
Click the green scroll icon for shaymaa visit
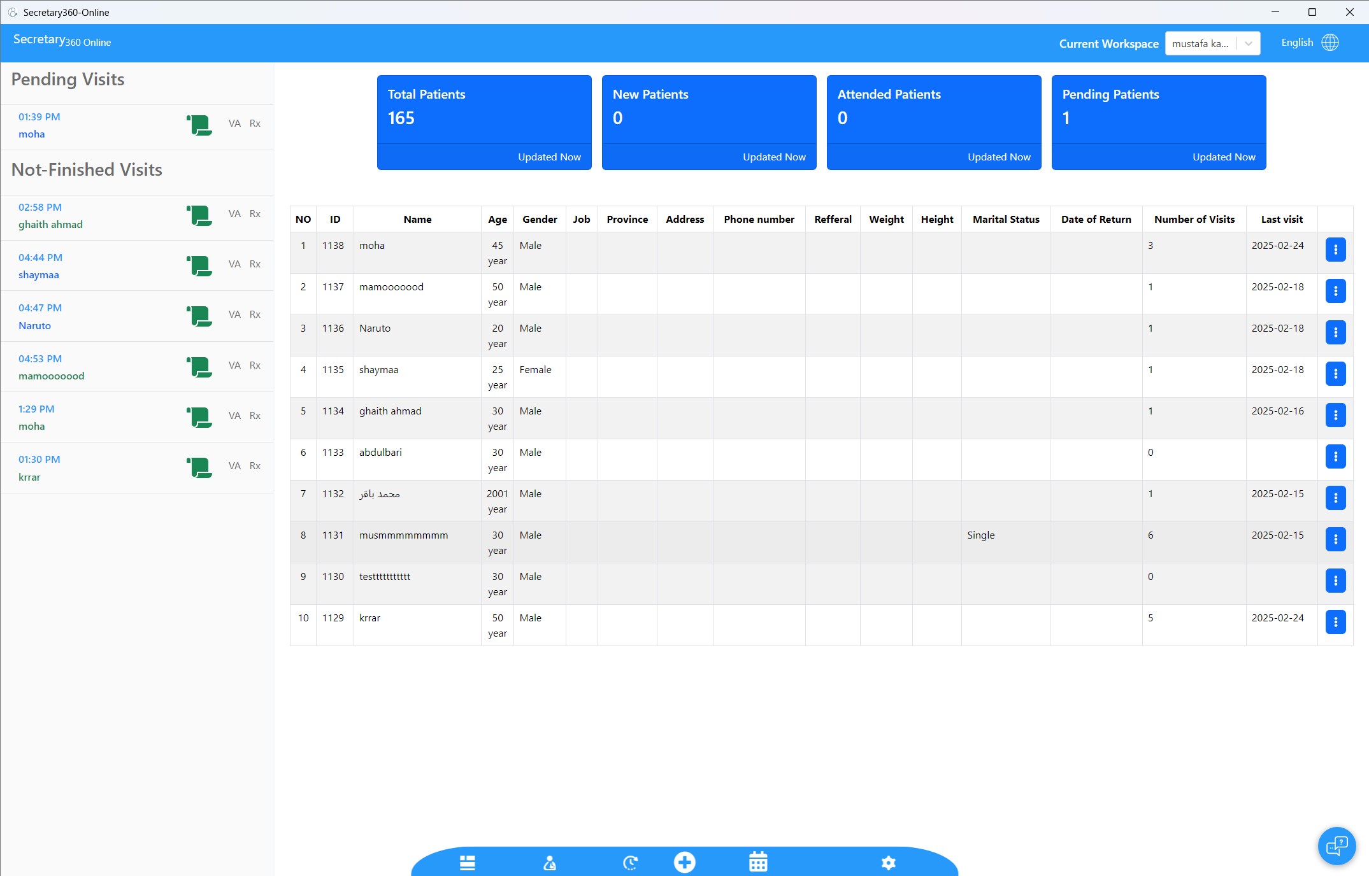[x=199, y=265]
